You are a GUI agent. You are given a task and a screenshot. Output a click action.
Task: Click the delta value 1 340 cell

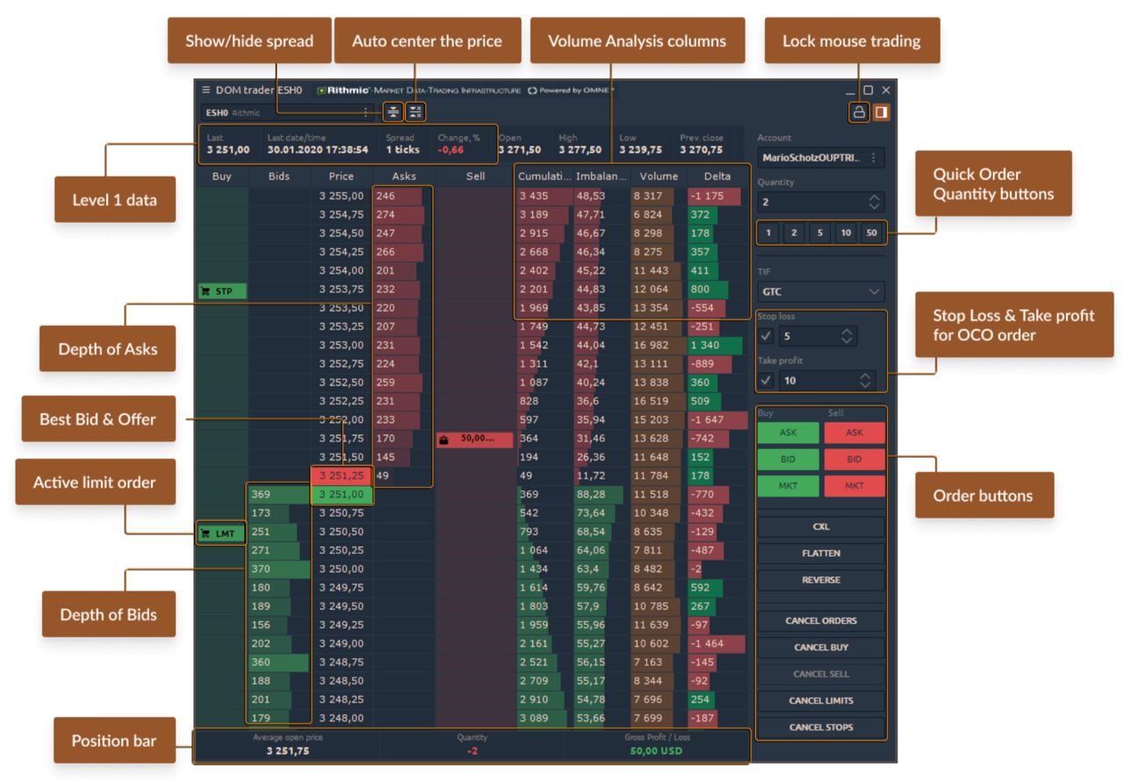(x=717, y=346)
